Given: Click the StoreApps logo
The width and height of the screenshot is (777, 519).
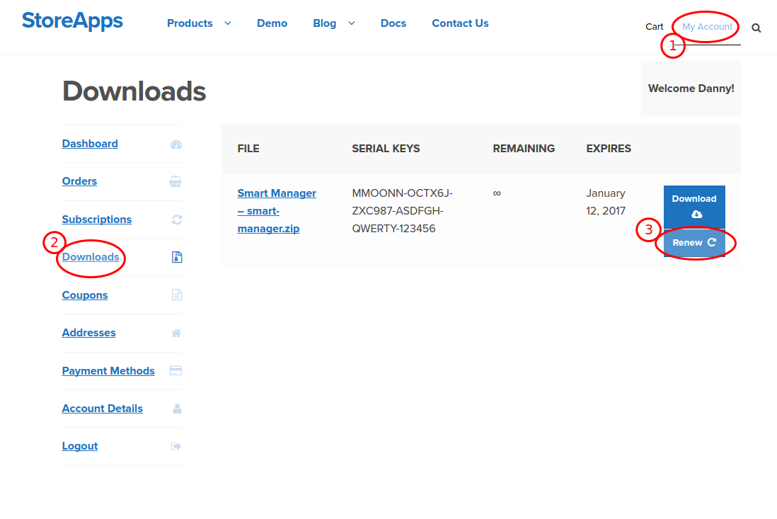Looking at the screenshot, I should coord(72,21).
